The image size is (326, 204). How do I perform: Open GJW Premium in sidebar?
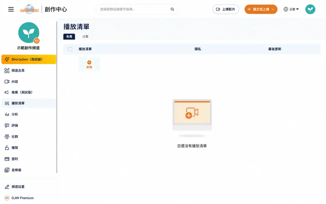point(29,198)
